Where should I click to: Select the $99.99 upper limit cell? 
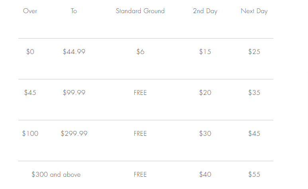coord(74,93)
